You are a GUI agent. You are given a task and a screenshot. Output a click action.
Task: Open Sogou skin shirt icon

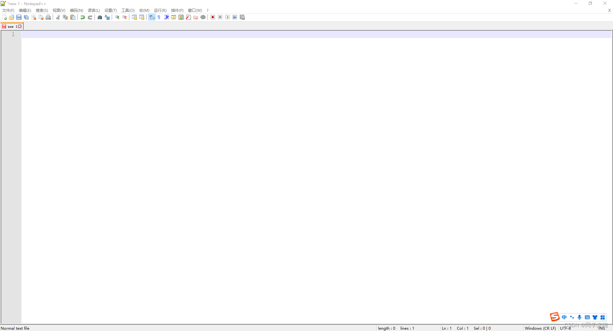[595, 317]
